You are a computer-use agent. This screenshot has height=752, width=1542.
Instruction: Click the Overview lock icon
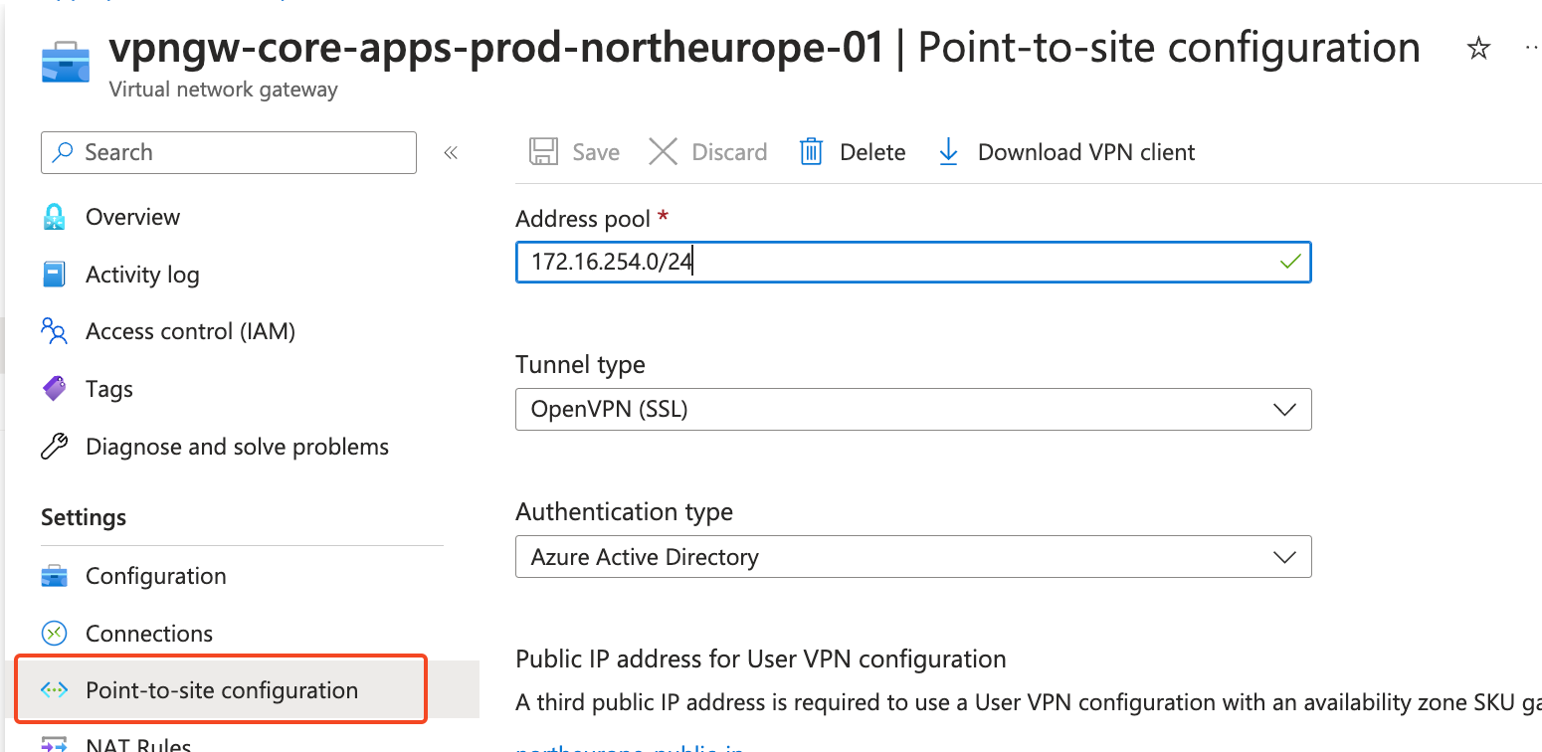pyautogui.click(x=54, y=217)
